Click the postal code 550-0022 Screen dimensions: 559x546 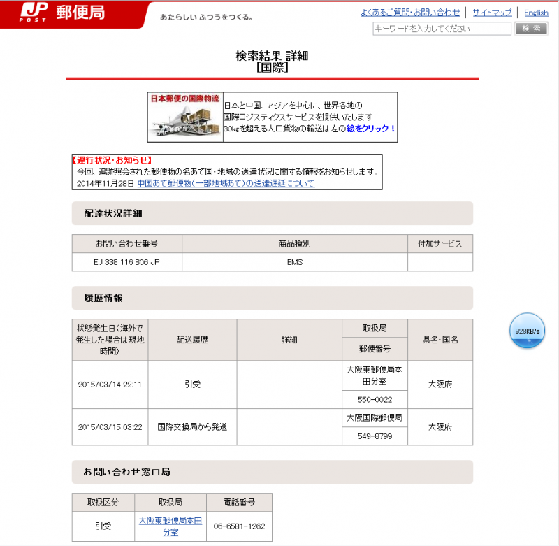coord(375,399)
